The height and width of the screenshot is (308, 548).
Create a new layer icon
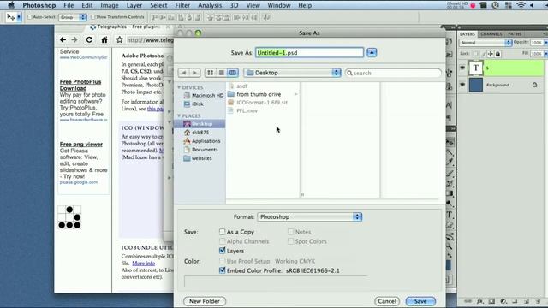[527, 301]
